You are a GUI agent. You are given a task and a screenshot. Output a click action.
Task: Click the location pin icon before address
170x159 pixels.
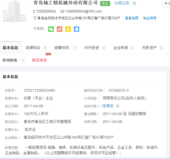(x=35, y=18)
